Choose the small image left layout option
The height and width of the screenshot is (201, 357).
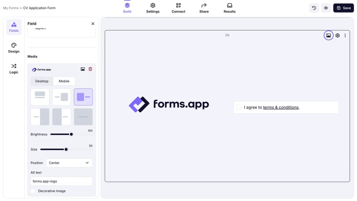[x=83, y=97]
